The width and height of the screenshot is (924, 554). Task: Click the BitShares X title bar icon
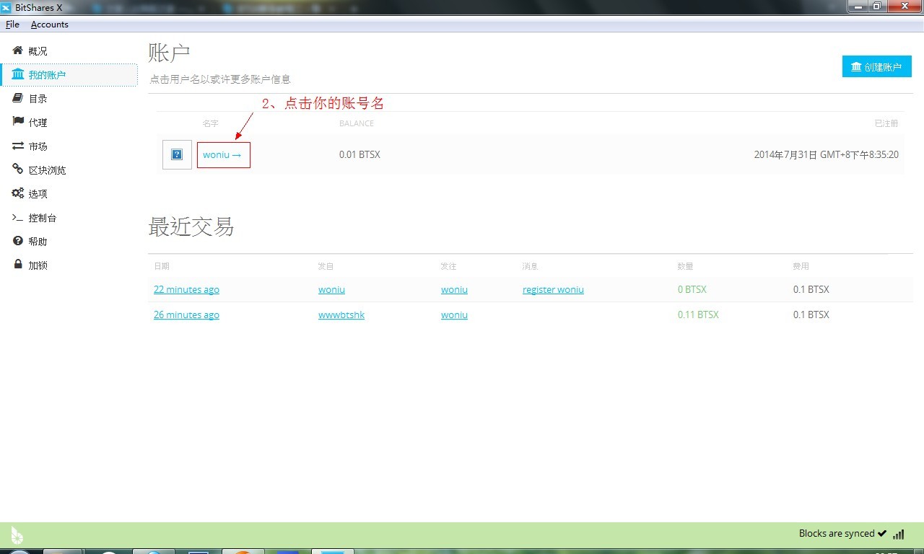click(x=6, y=7)
